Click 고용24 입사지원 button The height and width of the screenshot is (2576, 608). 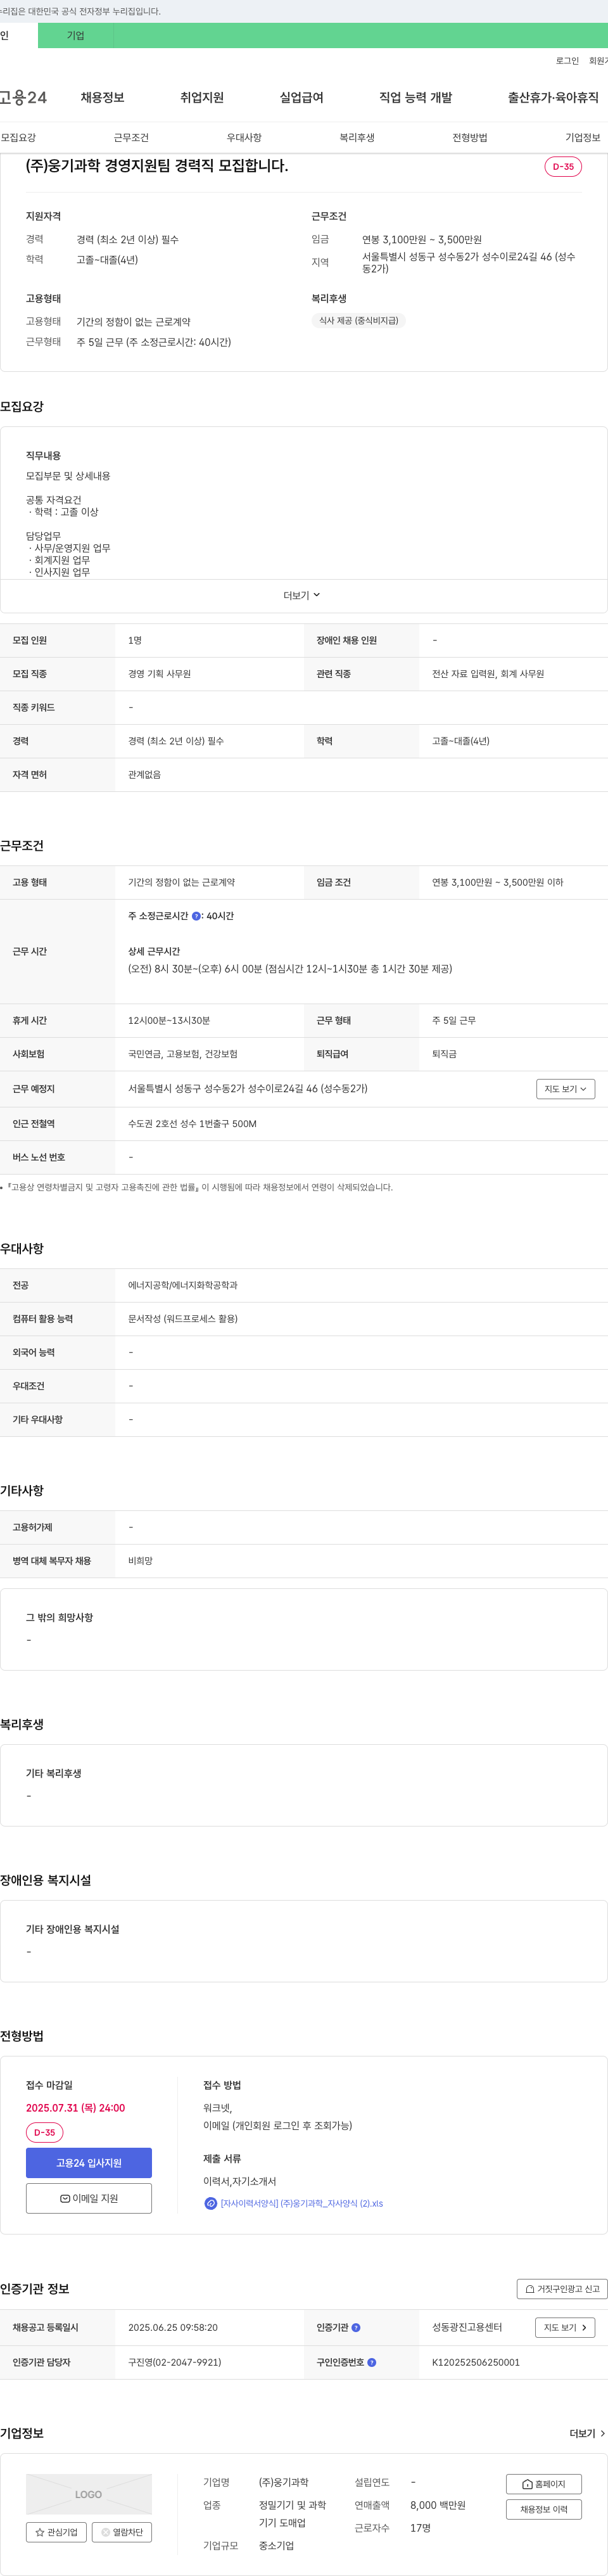tap(89, 2163)
